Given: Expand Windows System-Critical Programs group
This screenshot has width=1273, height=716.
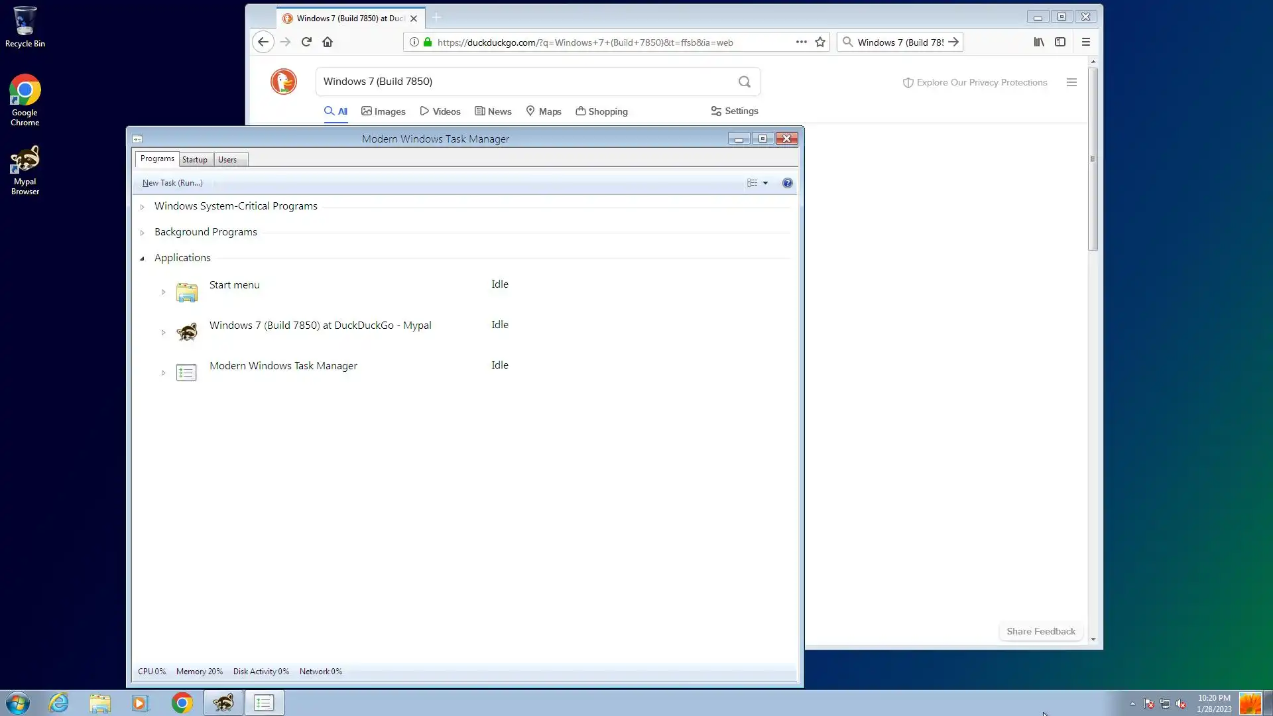Looking at the screenshot, I should pyautogui.click(x=142, y=207).
